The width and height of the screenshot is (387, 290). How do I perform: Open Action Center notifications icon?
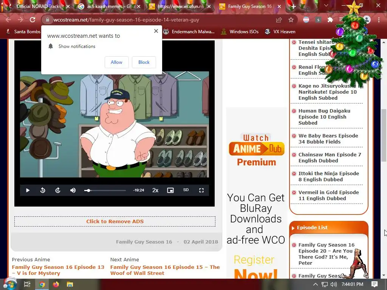point(375,284)
